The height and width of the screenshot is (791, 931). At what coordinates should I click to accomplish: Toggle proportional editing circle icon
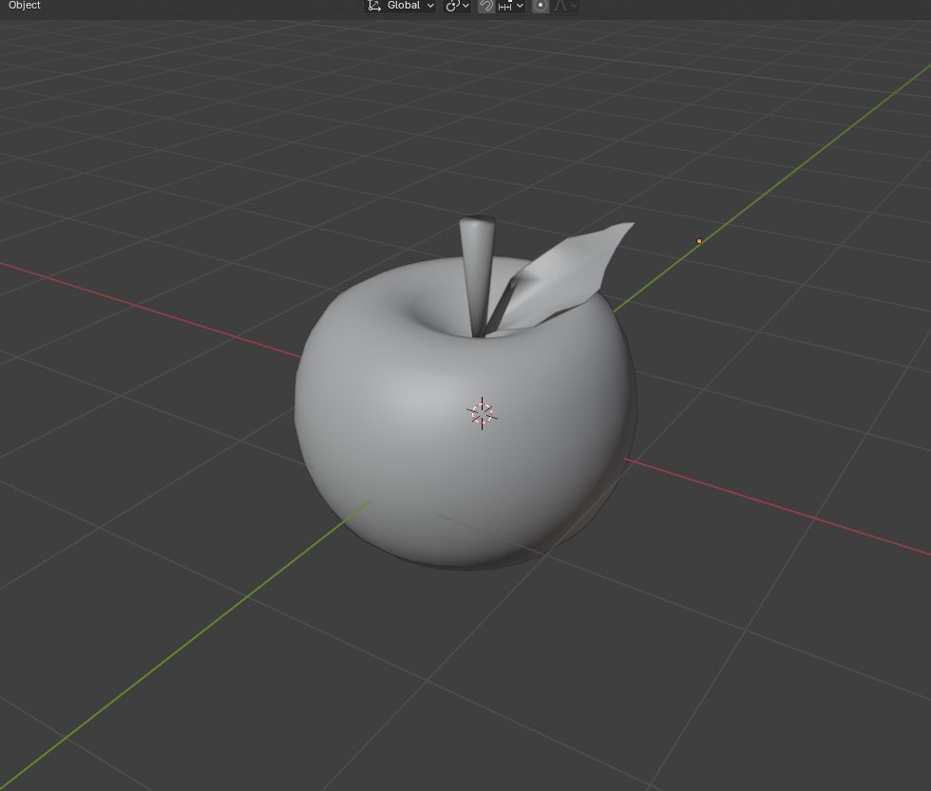coord(541,6)
